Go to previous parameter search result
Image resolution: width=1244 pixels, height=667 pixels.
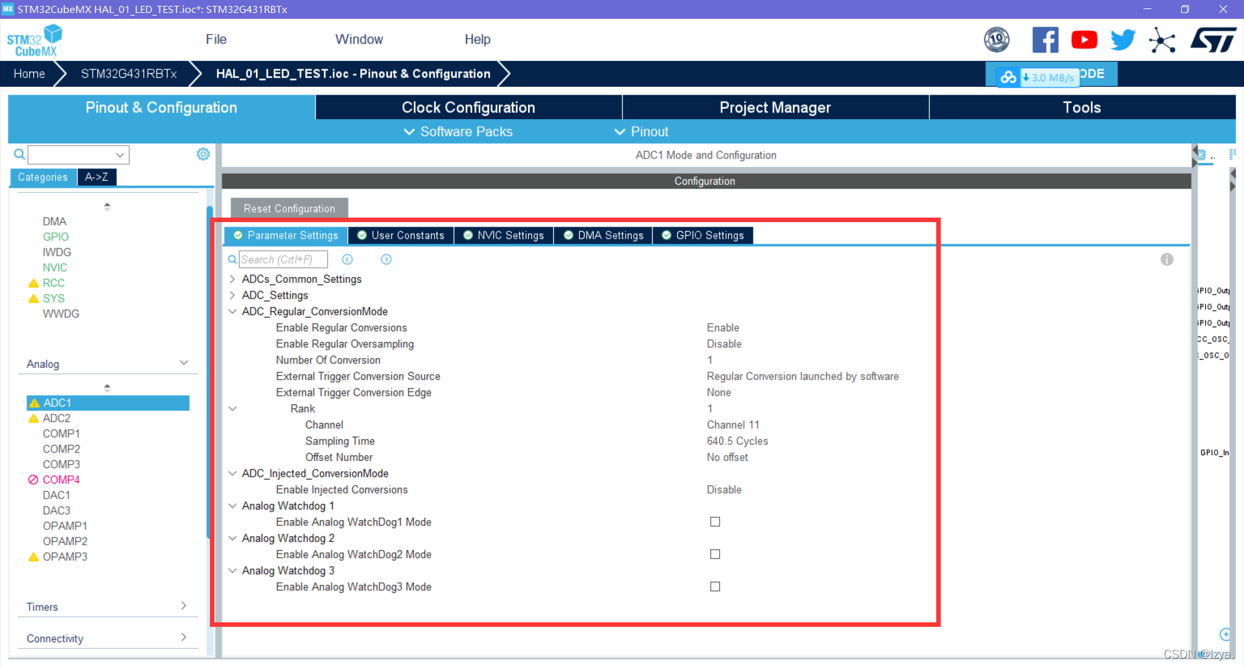(347, 260)
